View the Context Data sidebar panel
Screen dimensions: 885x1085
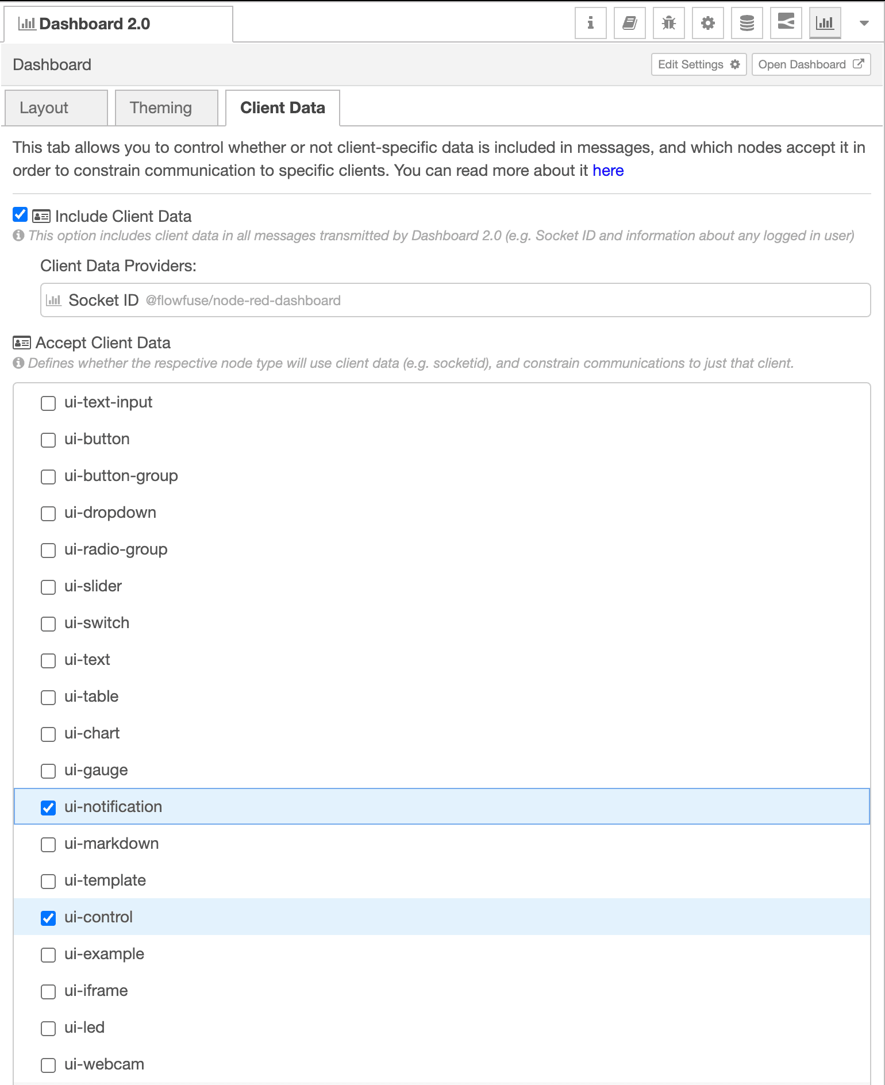point(747,23)
